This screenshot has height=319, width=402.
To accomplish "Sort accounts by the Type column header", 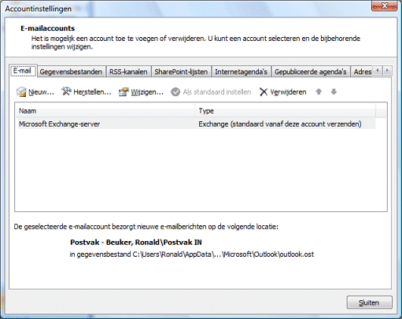I will point(286,111).
